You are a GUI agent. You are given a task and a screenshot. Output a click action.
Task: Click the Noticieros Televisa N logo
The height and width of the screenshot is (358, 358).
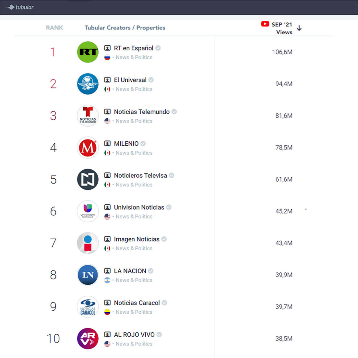(88, 179)
